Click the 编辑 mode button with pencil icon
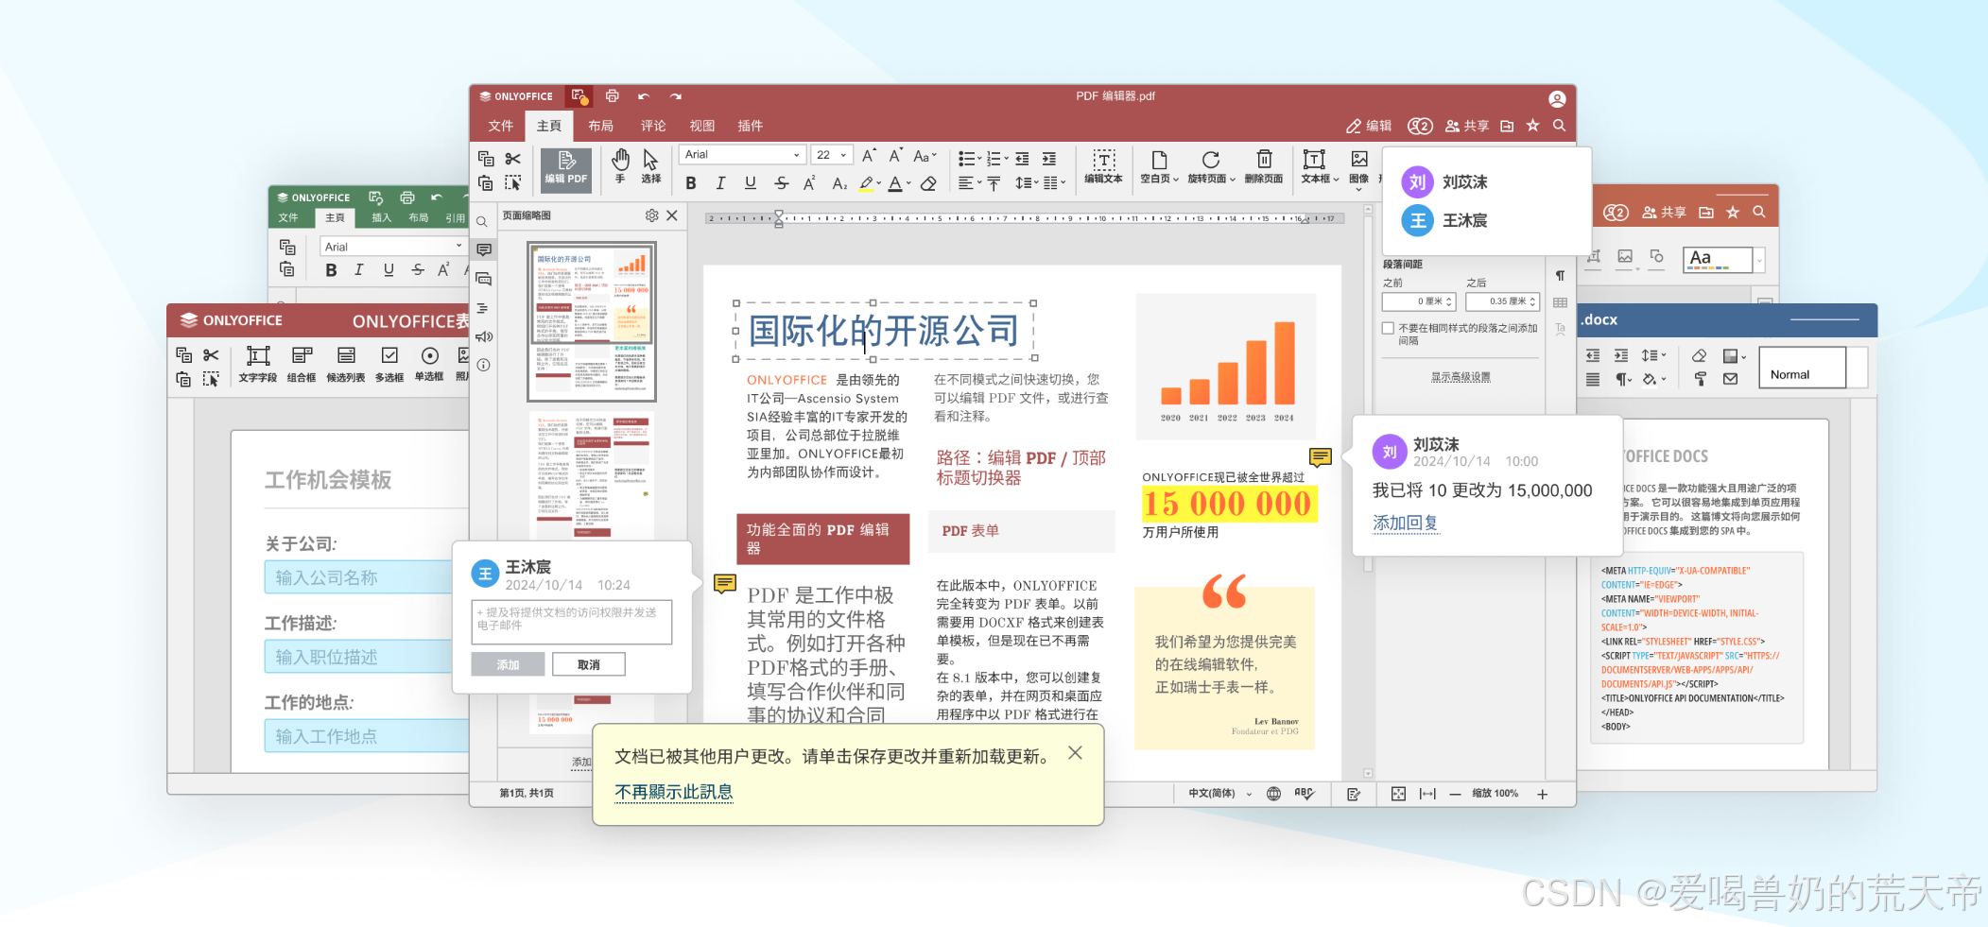Screen dimensions: 1988x927 [1369, 126]
